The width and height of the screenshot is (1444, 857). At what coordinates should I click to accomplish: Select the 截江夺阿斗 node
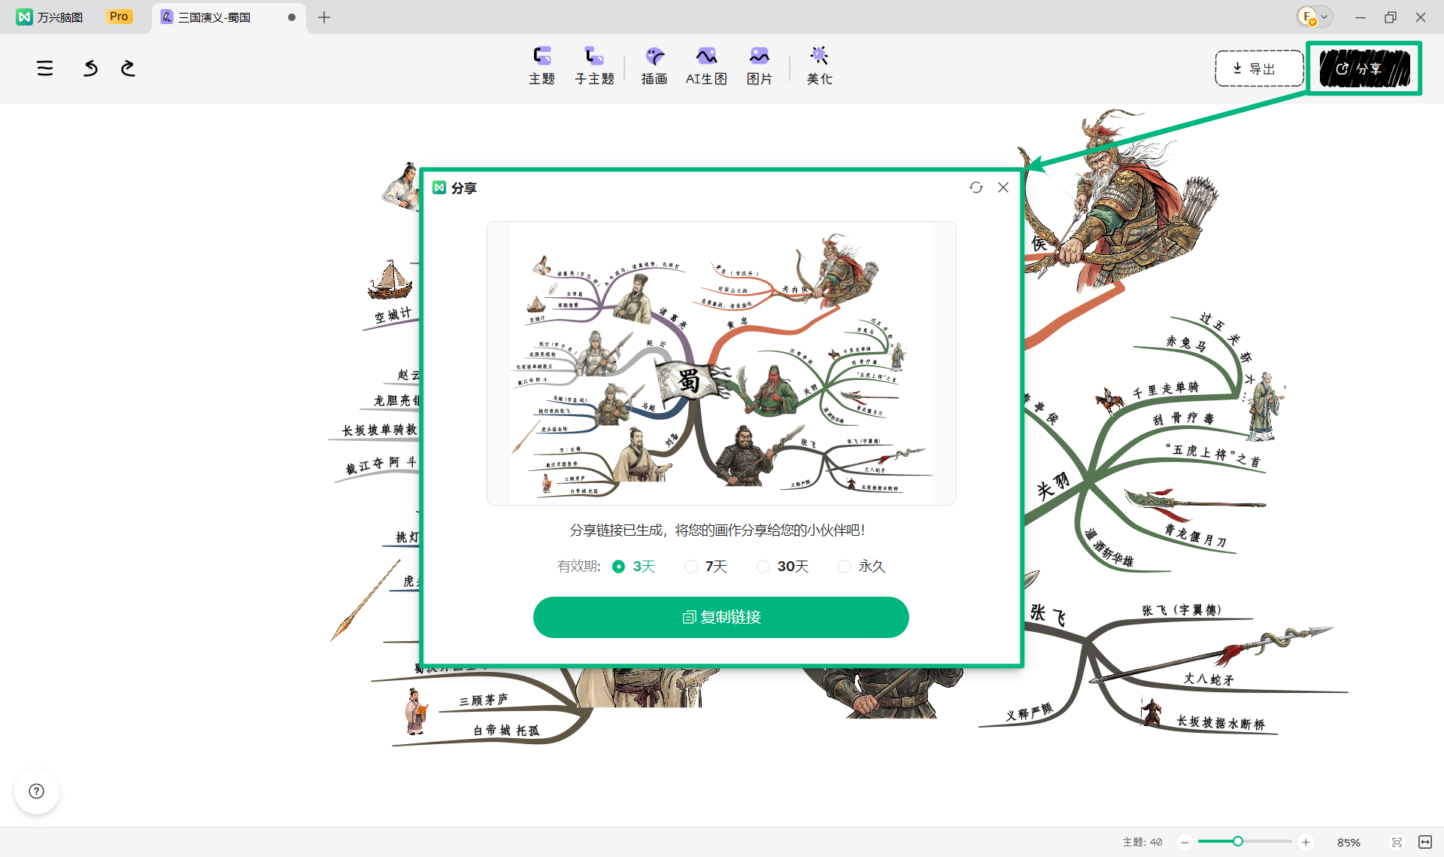[x=381, y=465]
